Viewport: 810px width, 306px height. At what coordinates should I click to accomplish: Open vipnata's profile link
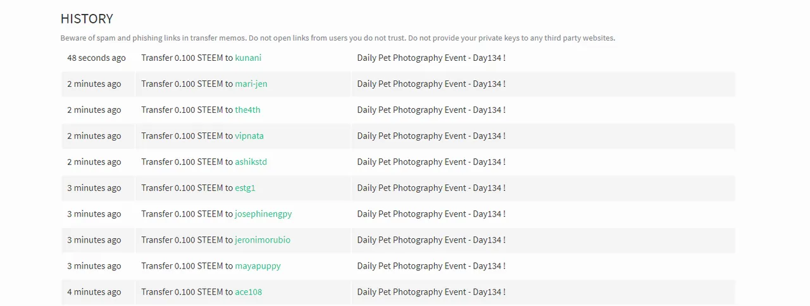point(249,136)
